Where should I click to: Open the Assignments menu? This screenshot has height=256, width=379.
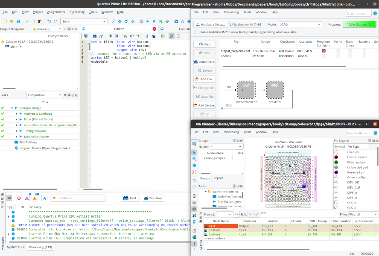[x=56, y=12]
